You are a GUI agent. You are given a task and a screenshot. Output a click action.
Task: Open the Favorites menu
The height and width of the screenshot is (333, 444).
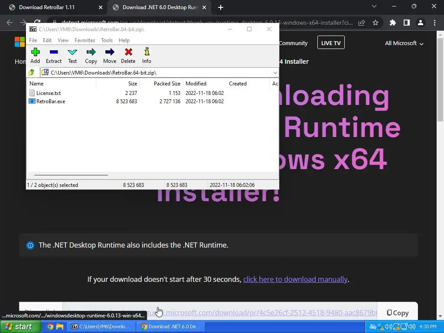pos(85,40)
